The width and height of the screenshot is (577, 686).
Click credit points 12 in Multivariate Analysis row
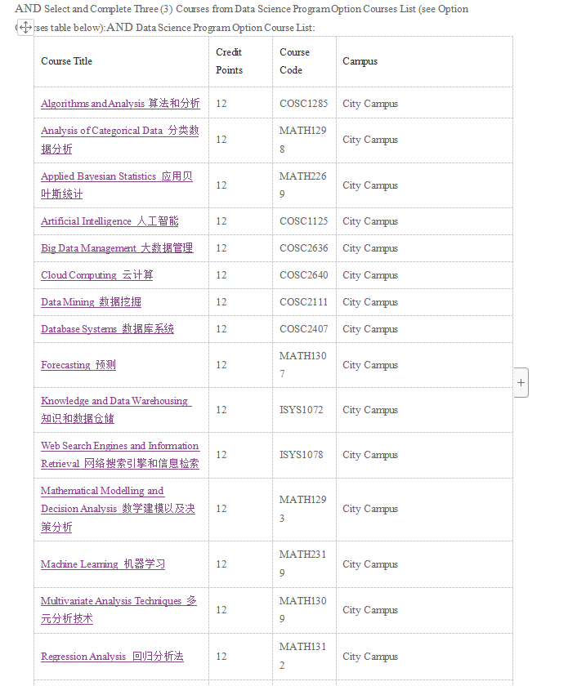pyautogui.click(x=221, y=610)
